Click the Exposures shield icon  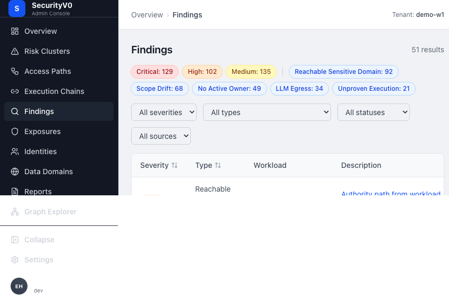point(15,131)
